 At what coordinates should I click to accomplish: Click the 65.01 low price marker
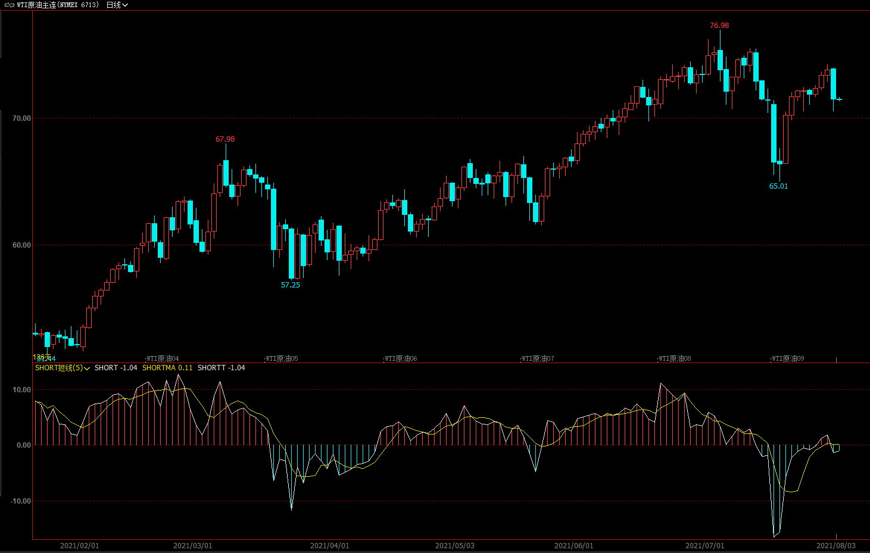click(778, 186)
